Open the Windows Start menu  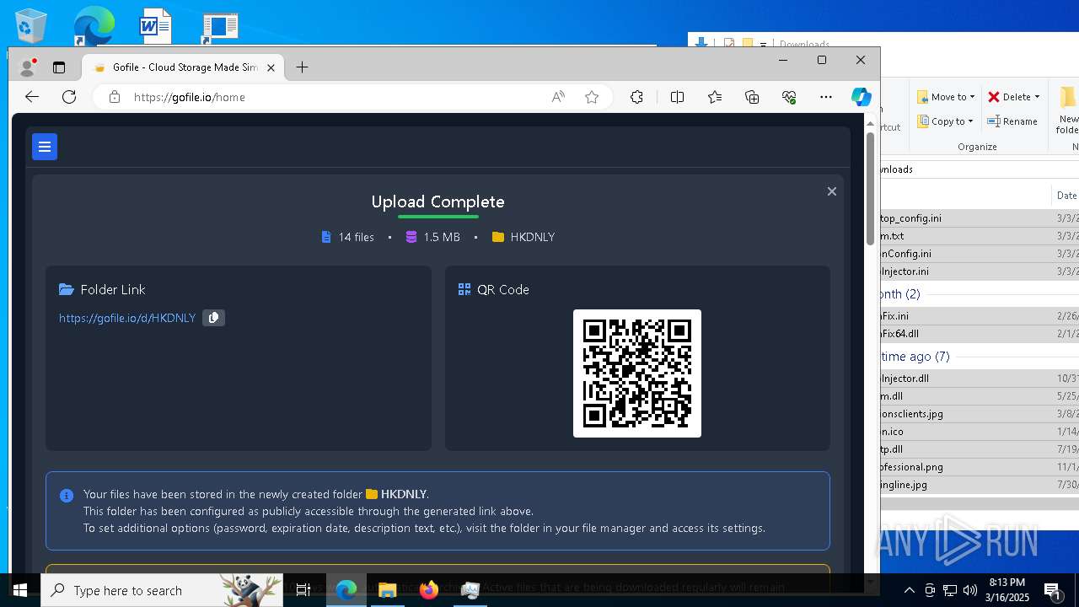(x=20, y=590)
